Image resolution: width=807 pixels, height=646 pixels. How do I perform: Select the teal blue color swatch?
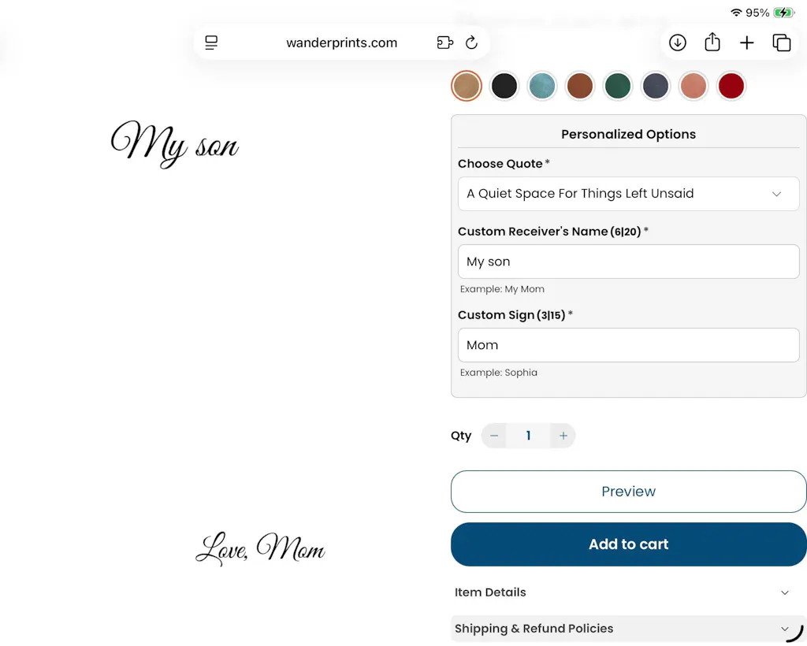point(542,86)
